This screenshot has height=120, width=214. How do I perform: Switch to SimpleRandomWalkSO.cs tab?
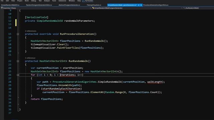(10, 5)
